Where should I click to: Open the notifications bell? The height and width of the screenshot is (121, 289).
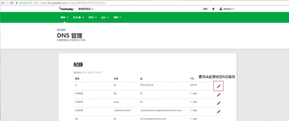point(213,9)
